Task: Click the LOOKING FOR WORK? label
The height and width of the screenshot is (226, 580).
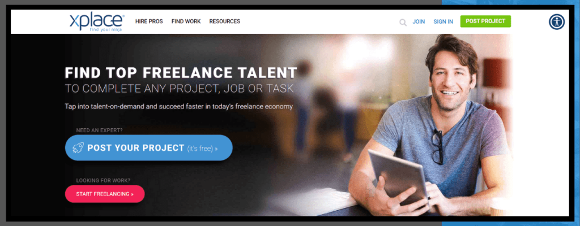Action: click(103, 181)
